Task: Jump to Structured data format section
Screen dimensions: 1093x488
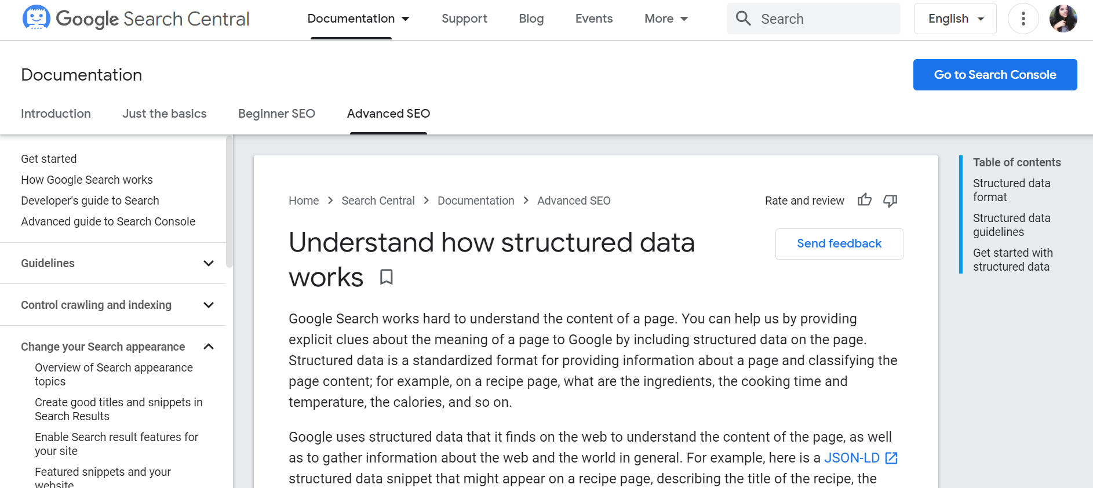Action: coord(1011,190)
